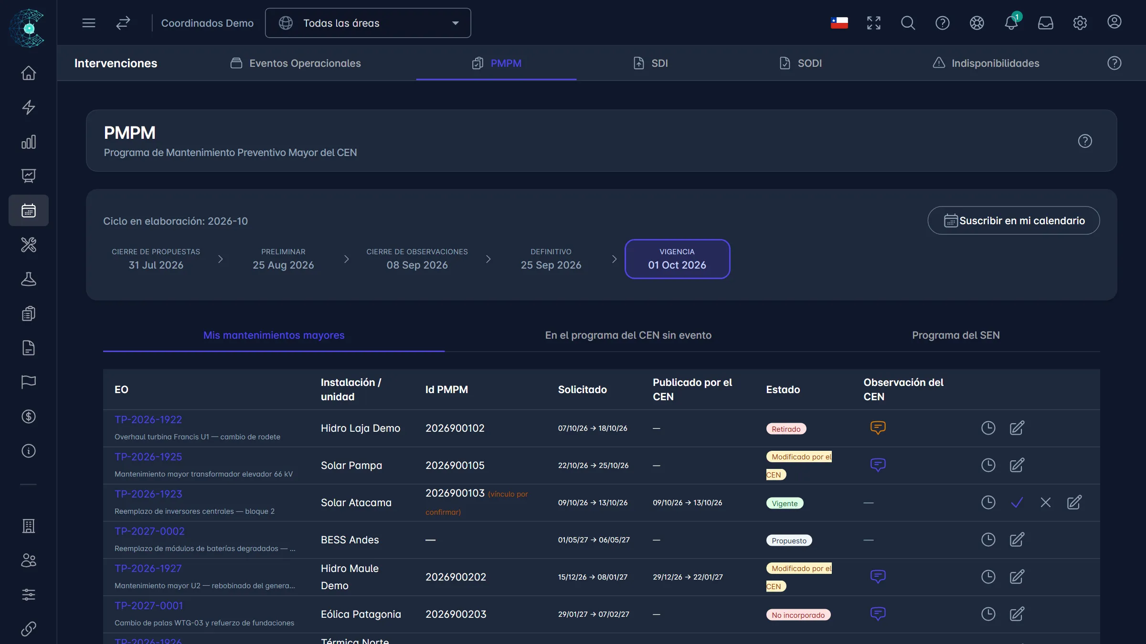1146x644 pixels.
Task: View history clock for Solar Pampa row
Action: (x=988, y=465)
